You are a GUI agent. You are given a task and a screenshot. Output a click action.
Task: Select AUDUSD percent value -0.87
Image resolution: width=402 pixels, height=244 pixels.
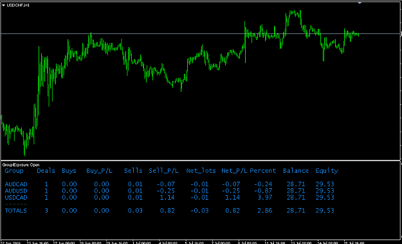[x=263, y=191]
